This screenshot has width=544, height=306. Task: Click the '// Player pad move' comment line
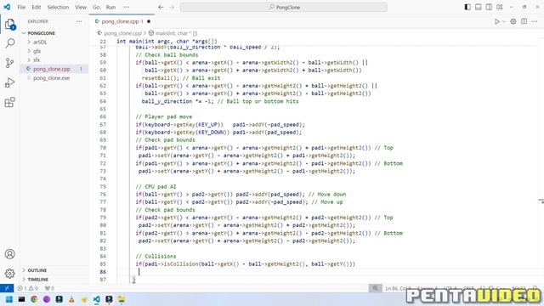click(x=164, y=117)
